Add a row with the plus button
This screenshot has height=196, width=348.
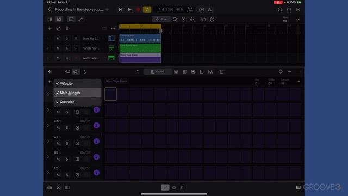coord(49,81)
